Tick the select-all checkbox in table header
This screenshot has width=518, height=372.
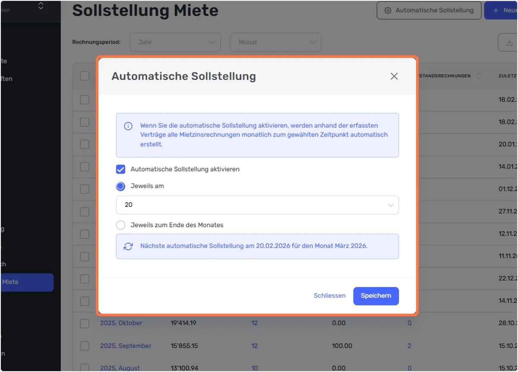tap(85, 76)
